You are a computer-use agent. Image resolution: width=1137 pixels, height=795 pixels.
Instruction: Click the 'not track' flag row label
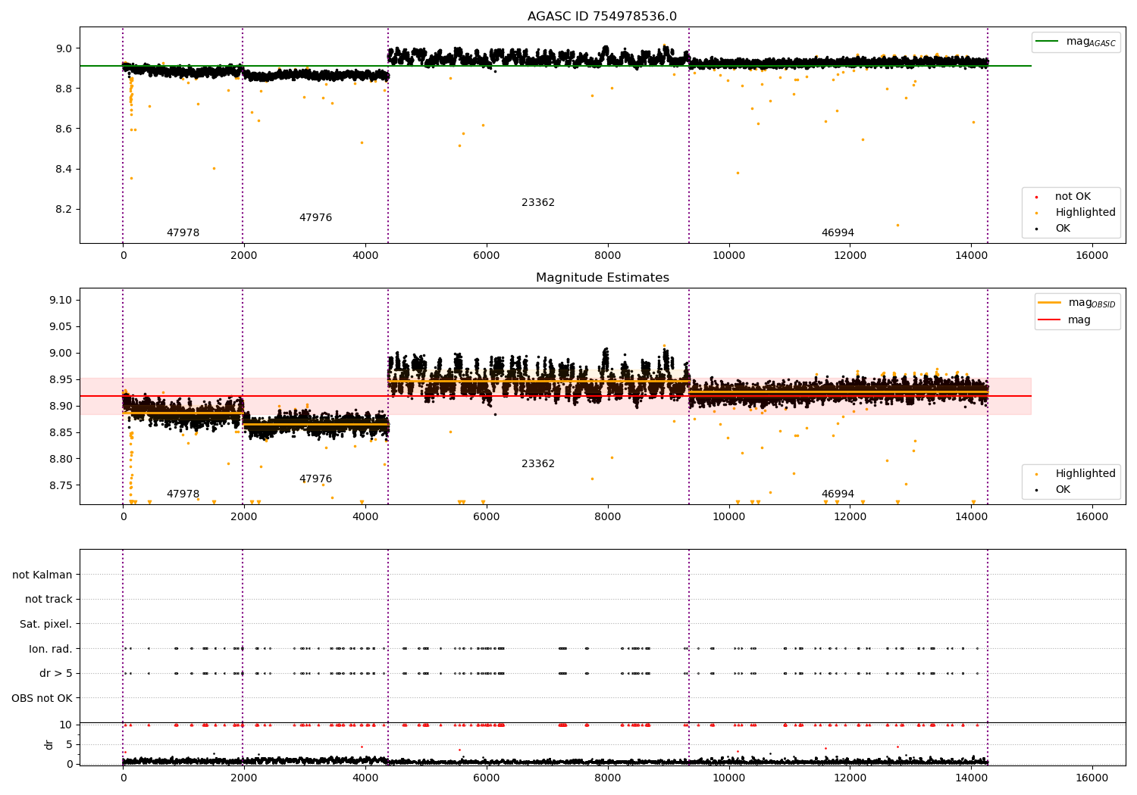pyautogui.click(x=49, y=599)
